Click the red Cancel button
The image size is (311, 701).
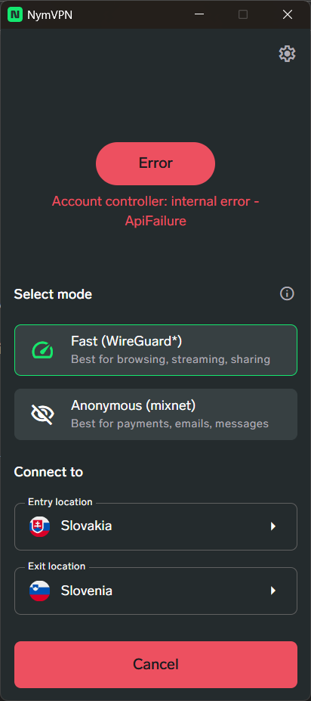(x=155, y=665)
